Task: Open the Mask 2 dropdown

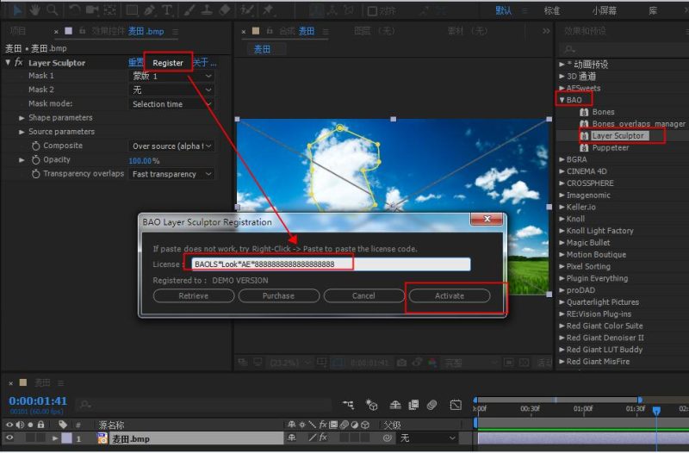Action: [171, 90]
